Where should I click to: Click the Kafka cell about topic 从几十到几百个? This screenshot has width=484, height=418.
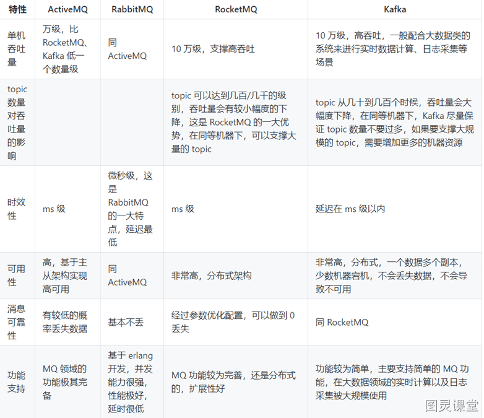(395, 123)
